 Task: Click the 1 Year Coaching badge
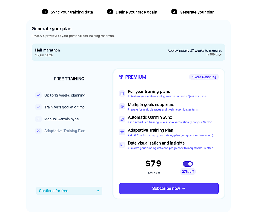click(204, 77)
